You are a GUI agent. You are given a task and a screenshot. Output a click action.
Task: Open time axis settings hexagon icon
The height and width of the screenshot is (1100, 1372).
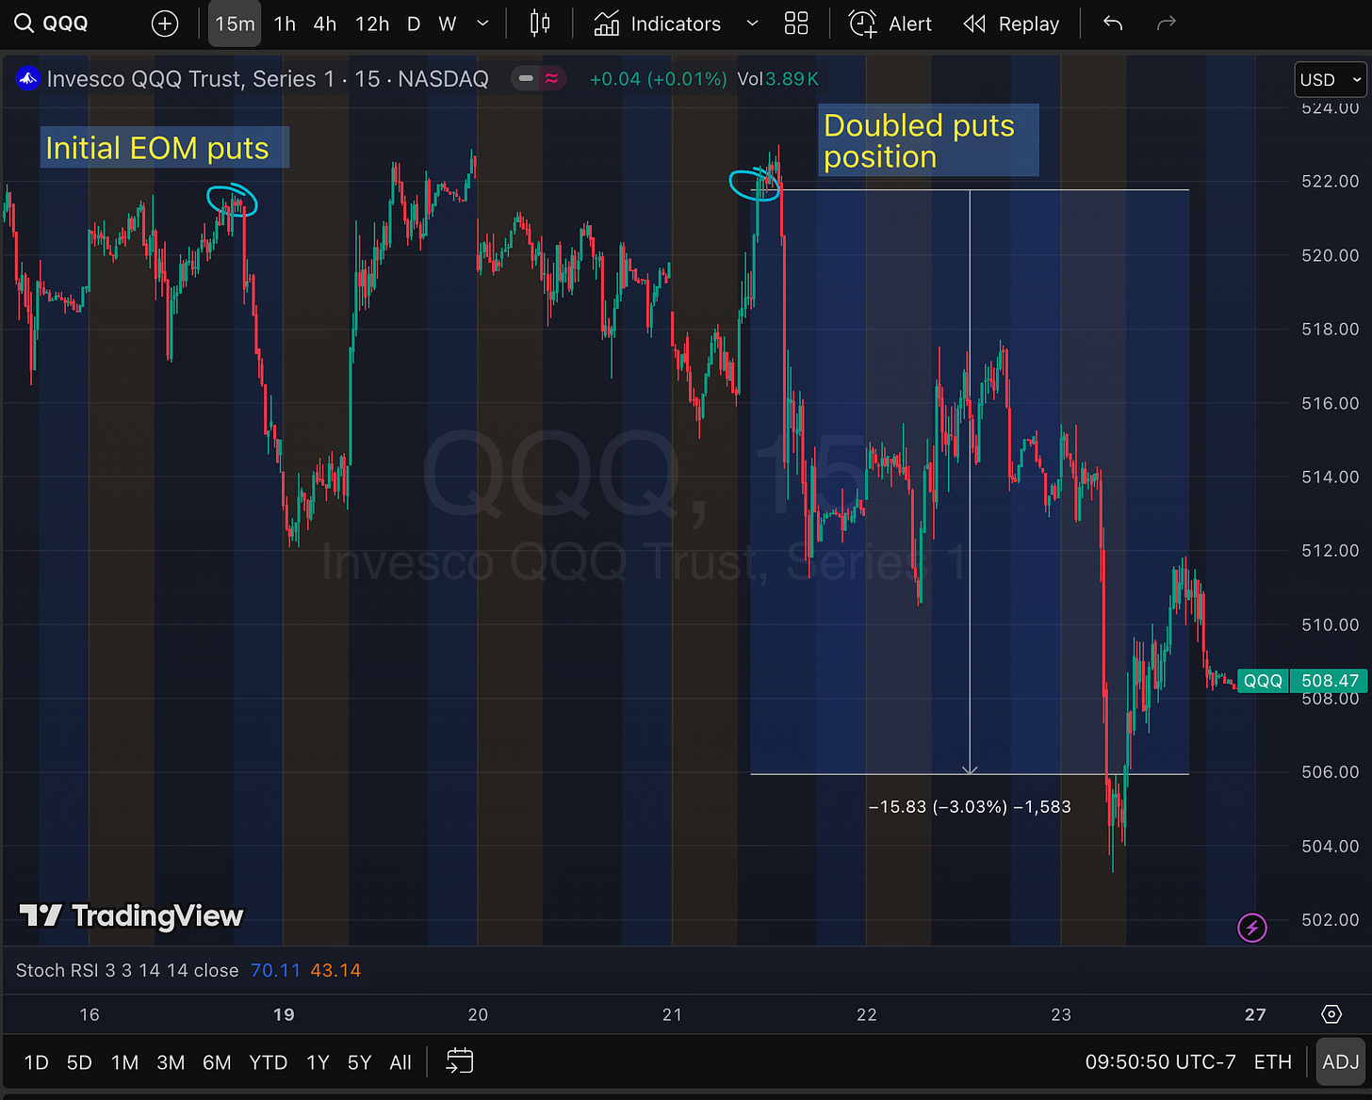[1331, 1014]
